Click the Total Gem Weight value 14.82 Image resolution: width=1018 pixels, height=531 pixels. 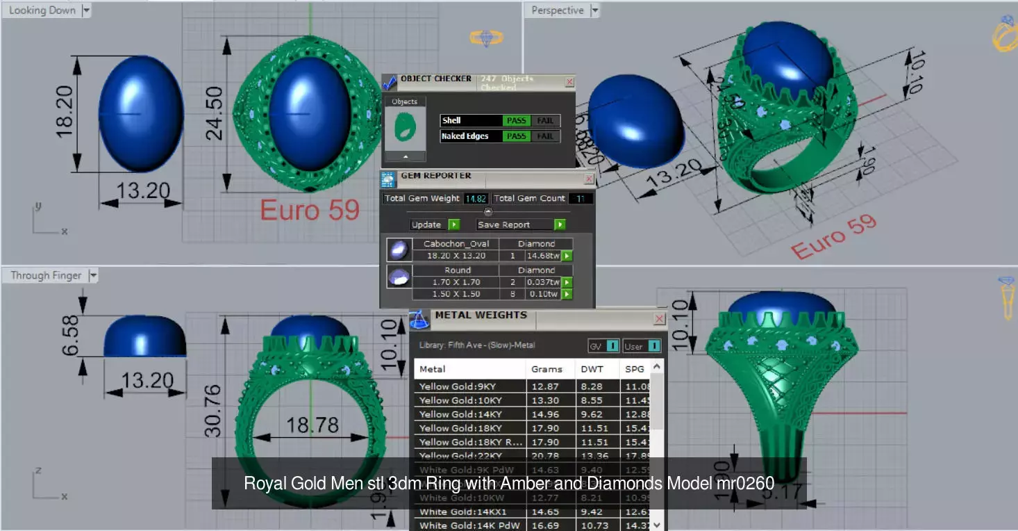point(476,199)
